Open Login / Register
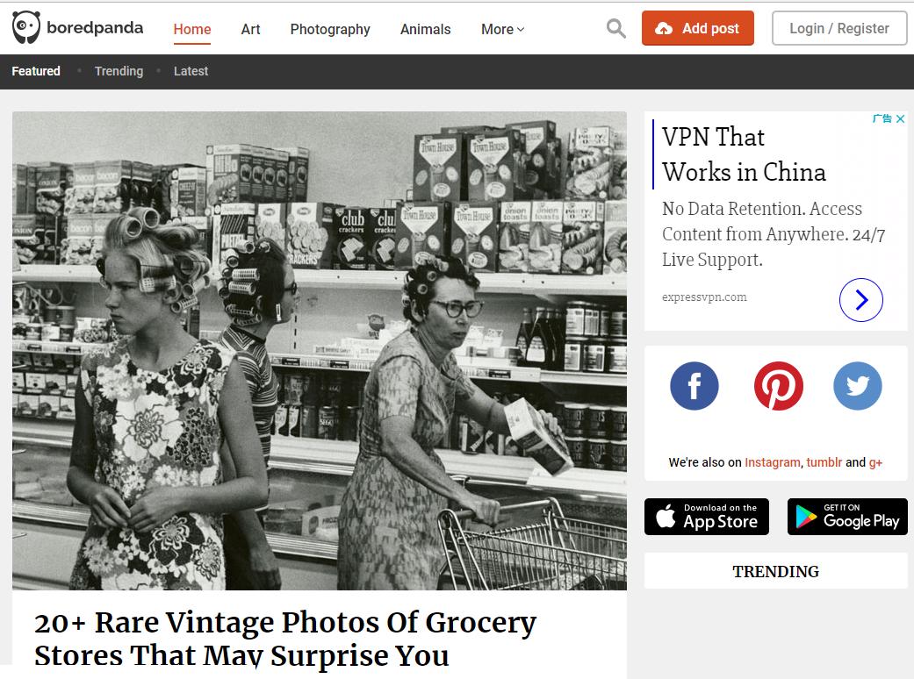Image resolution: width=914 pixels, height=679 pixels. [838, 28]
